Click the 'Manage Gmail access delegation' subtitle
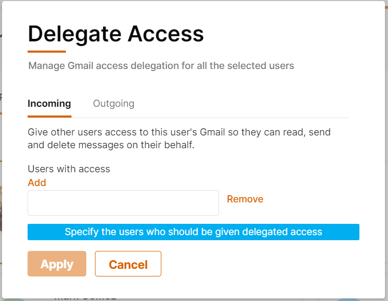The image size is (388, 301). (x=161, y=66)
